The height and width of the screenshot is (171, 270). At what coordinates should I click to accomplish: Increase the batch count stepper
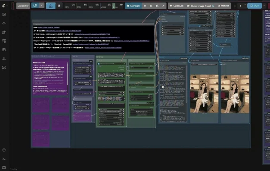pyautogui.click(x=245, y=4)
